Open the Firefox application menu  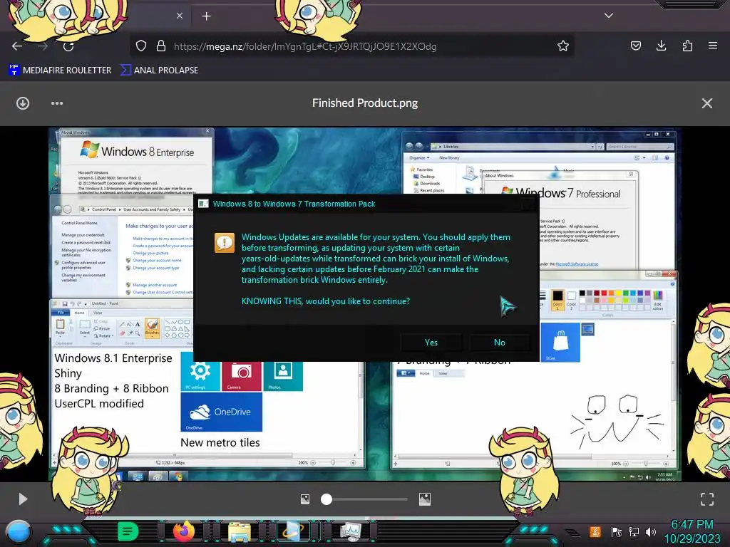713,46
